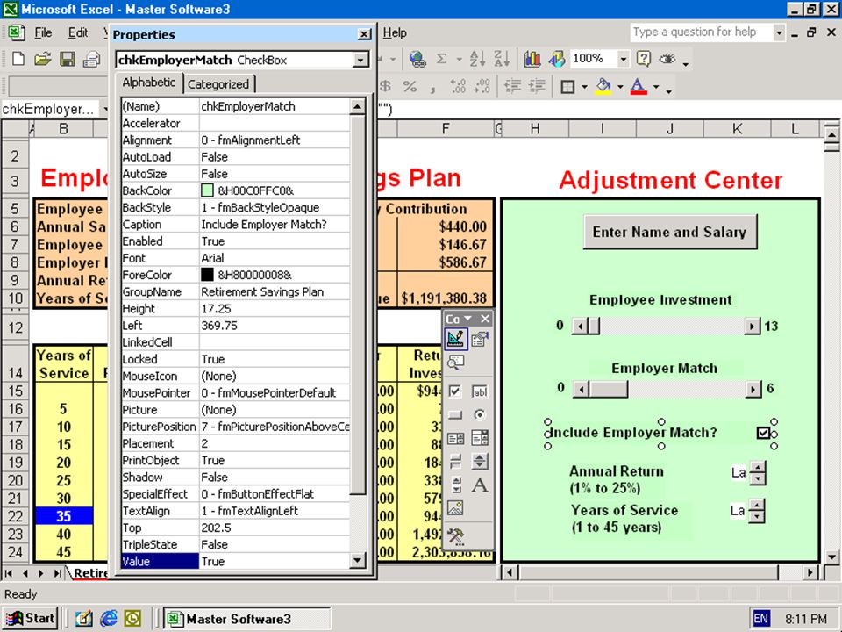Open More Controls hammer icon
The image size is (842, 632).
(x=455, y=535)
